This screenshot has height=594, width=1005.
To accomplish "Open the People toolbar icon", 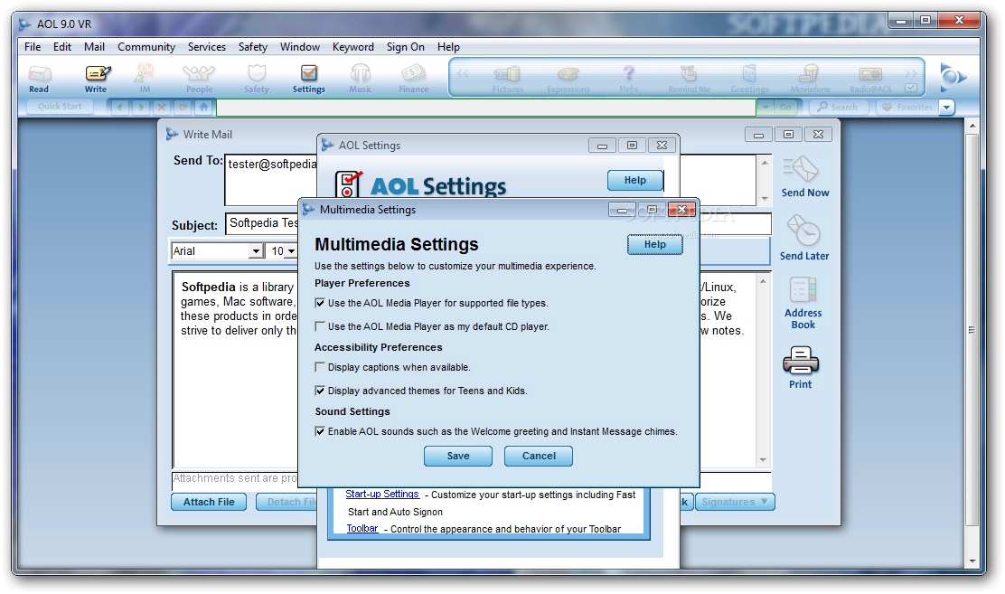I will coord(200,79).
